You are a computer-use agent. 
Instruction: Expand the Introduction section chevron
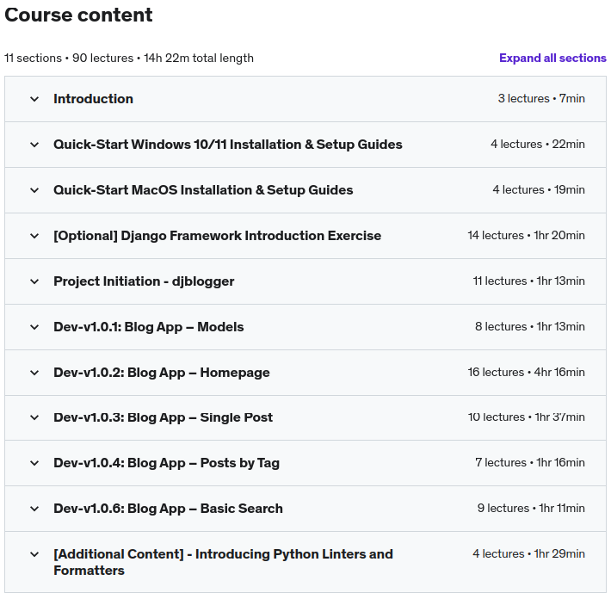click(x=34, y=99)
